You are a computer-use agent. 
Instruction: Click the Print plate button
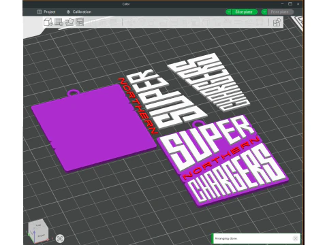coord(280,12)
